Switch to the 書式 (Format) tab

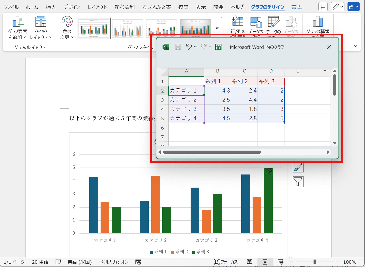click(296, 7)
